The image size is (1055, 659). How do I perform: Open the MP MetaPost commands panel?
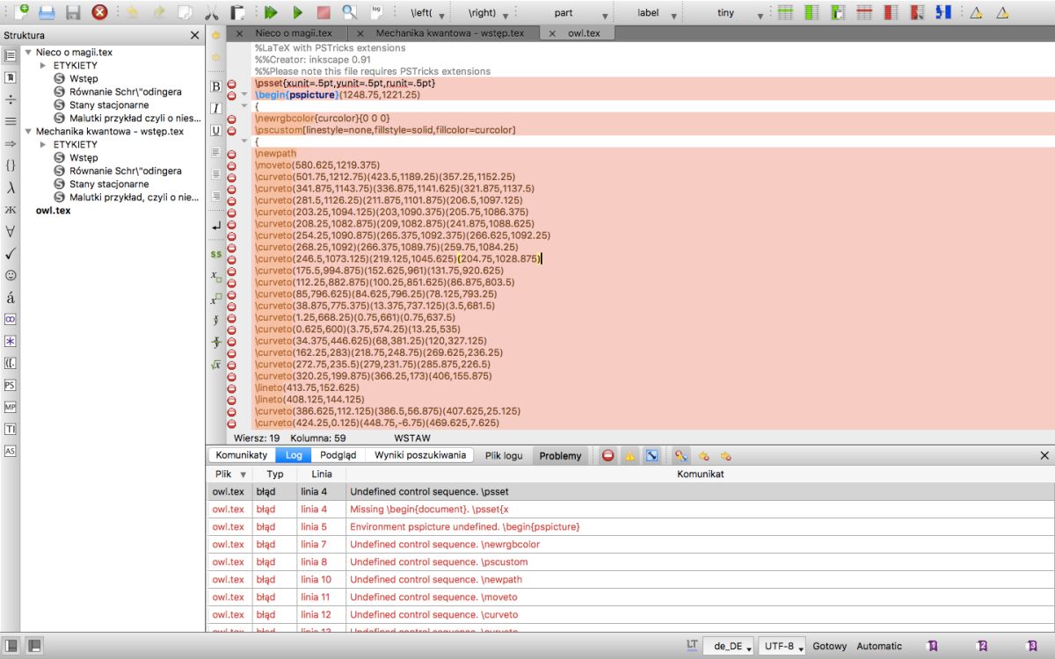pyautogui.click(x=11, y=407)
